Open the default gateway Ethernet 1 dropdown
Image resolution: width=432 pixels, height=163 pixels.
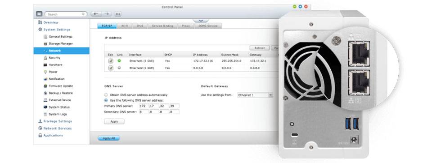pos(255,95)
